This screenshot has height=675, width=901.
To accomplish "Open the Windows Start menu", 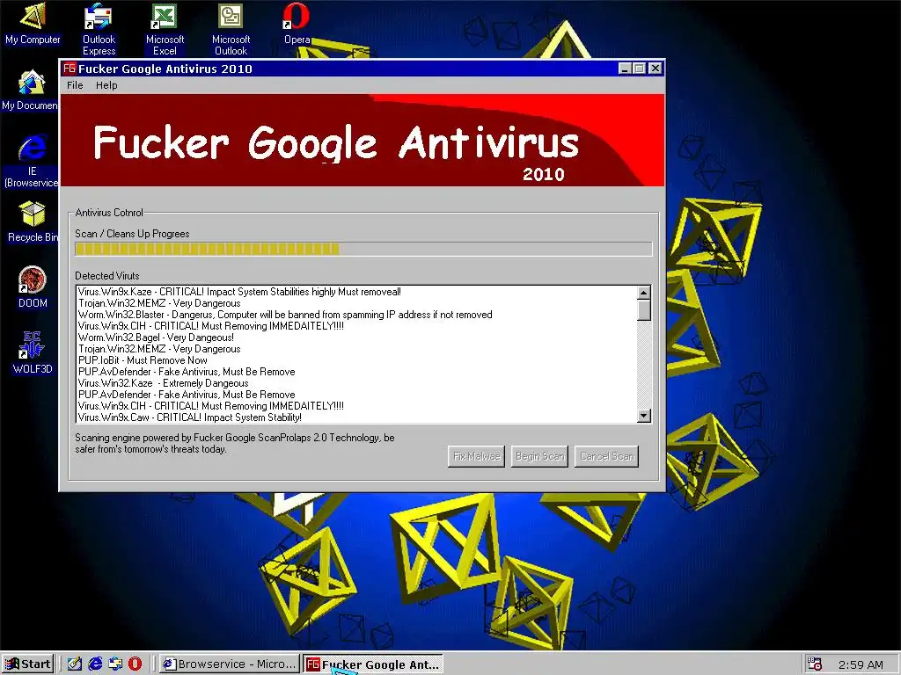I will 28,664.
